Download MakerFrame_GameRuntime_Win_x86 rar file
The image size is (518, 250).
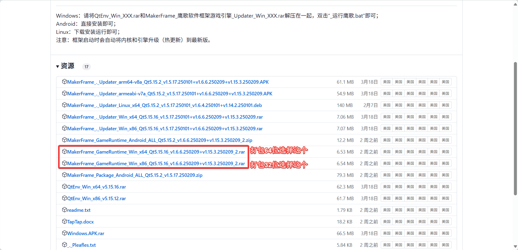coord(156,164)
